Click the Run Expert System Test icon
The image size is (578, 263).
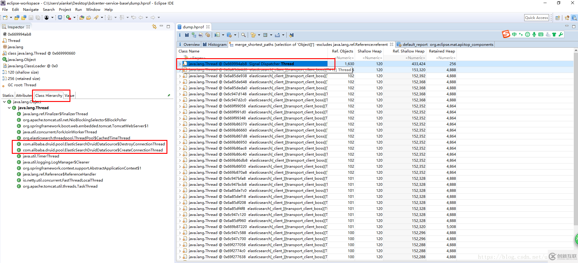[217, 35]
